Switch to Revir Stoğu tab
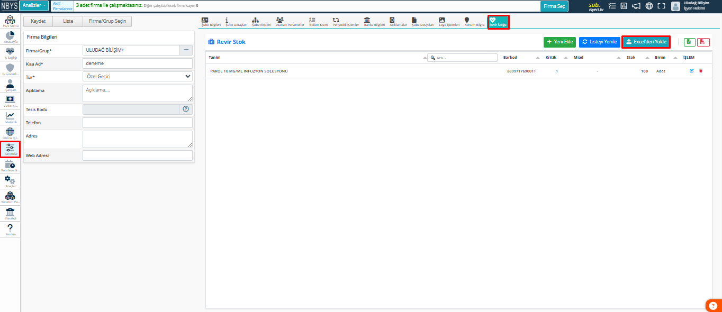The width and height of the screenshot is (722, 312). (x=498, y=22)
